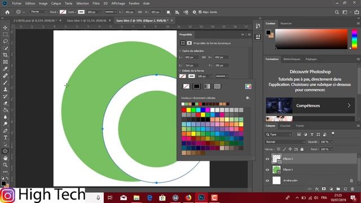Toggle lock all layer button
Viewport: 361px width, 203px height.
point(302,149)
